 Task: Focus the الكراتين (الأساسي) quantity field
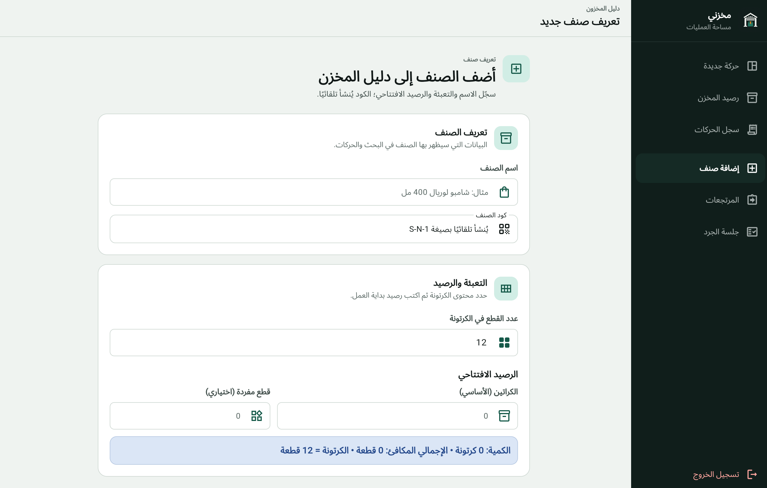point(397,416)
